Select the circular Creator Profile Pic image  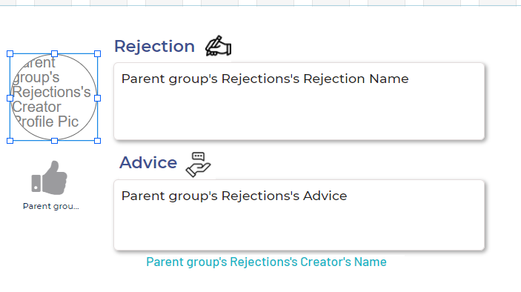(x=54, y=97)
